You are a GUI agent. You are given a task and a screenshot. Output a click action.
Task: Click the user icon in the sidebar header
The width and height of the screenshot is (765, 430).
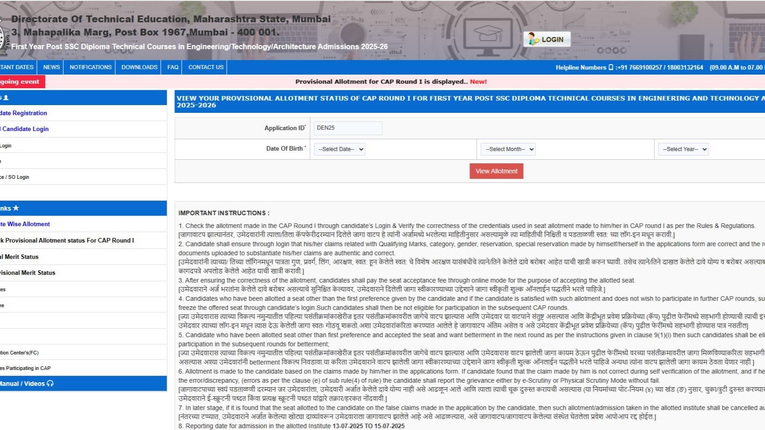6,97
